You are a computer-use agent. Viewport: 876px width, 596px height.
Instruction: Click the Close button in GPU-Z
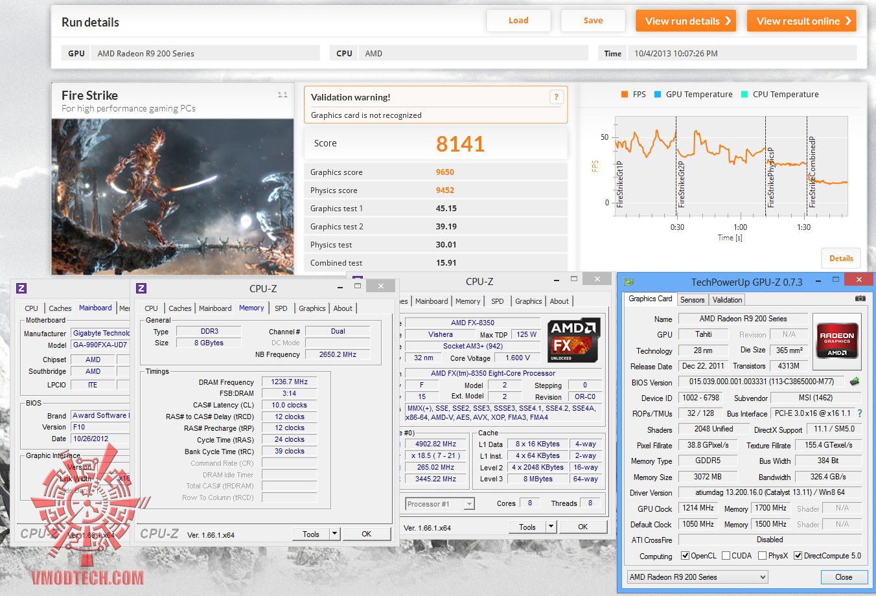click(x=844, y=577)
